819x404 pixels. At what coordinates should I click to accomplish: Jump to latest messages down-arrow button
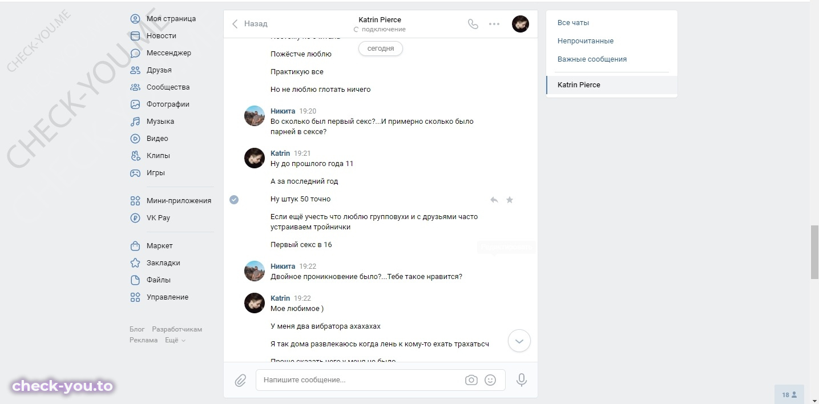pos(519,341)
